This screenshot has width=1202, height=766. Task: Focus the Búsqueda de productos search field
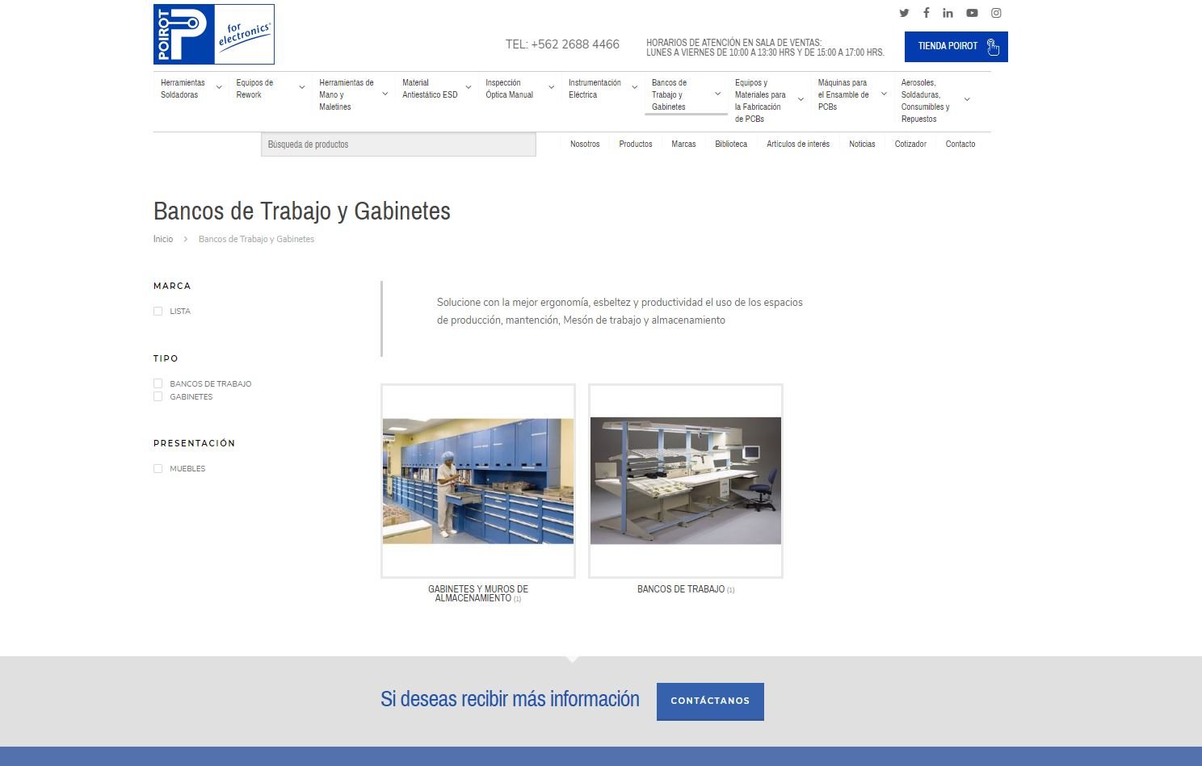tap(398, 144)
